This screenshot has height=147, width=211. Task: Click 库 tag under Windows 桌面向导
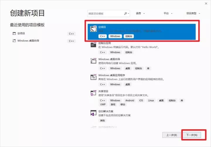coord(148,69)
